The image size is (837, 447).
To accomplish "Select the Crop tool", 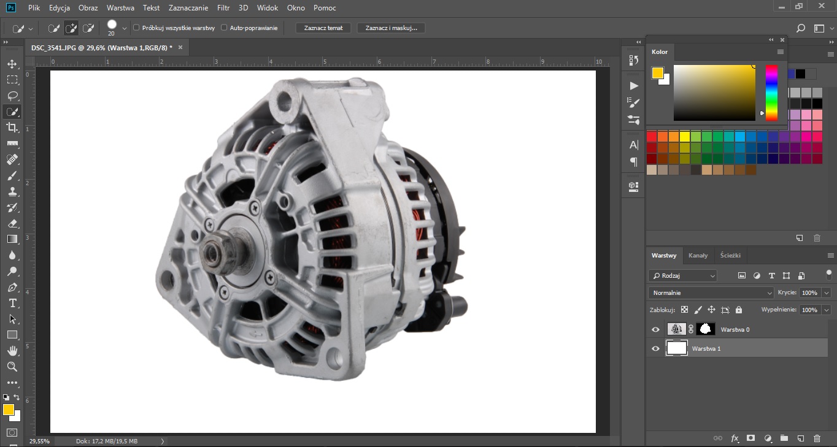I will point(12,128).
